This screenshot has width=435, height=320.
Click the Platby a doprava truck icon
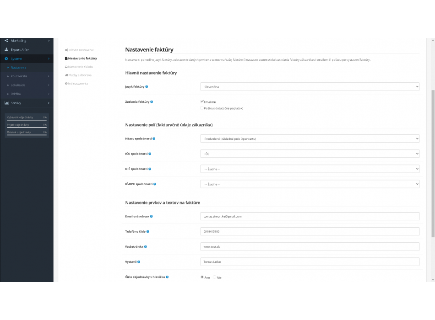pyautogui.click(x=66, y=75)
